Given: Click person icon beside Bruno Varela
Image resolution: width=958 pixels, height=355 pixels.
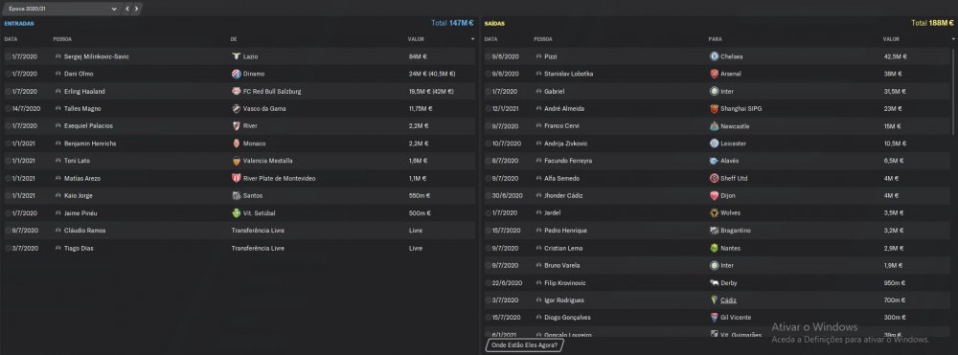Looking at the screenshot, I should (x=538, y=265).
